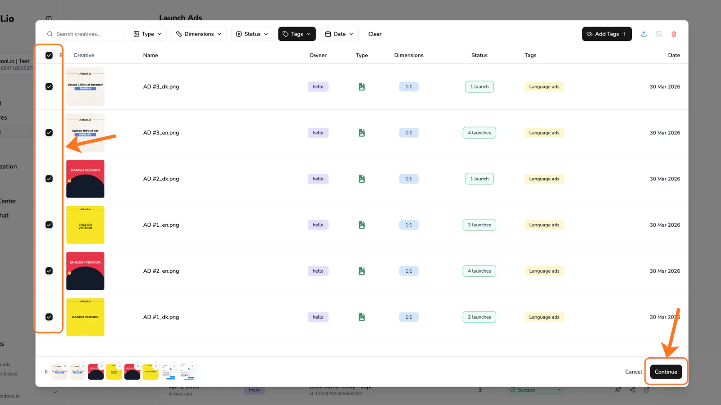Screen dimensions: 721x405
Task: Click the Language ads tag for AD #2_en.png
Action: tap(544, 271)
